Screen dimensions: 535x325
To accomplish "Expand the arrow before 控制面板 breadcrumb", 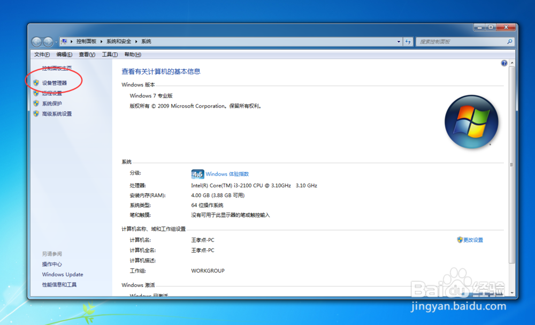I will tap(72, 41).
